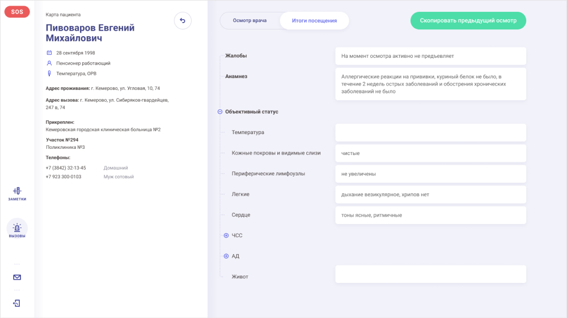Open Вызовы calls siren icon
Viewport: 567px width, 318px height.
coord(17,229)
